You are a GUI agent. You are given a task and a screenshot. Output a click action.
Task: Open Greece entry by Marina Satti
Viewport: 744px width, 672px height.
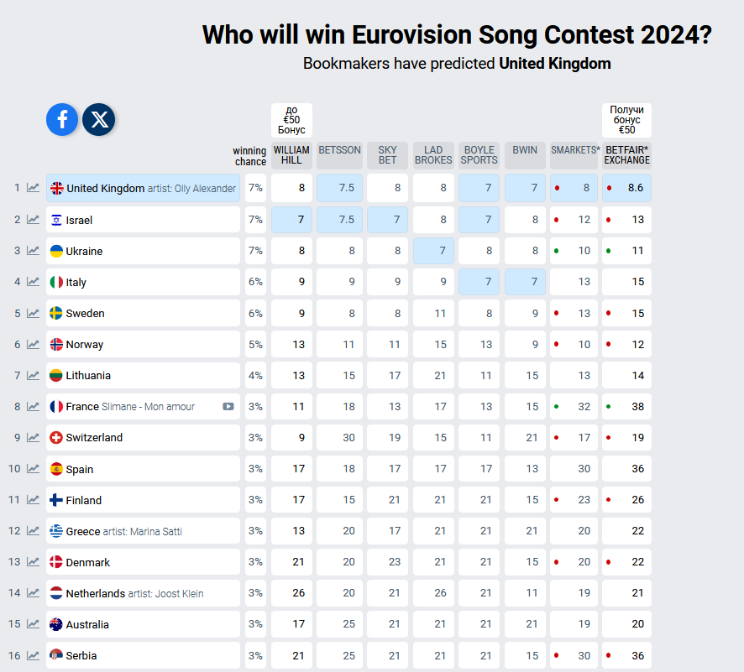pos(143,531)
